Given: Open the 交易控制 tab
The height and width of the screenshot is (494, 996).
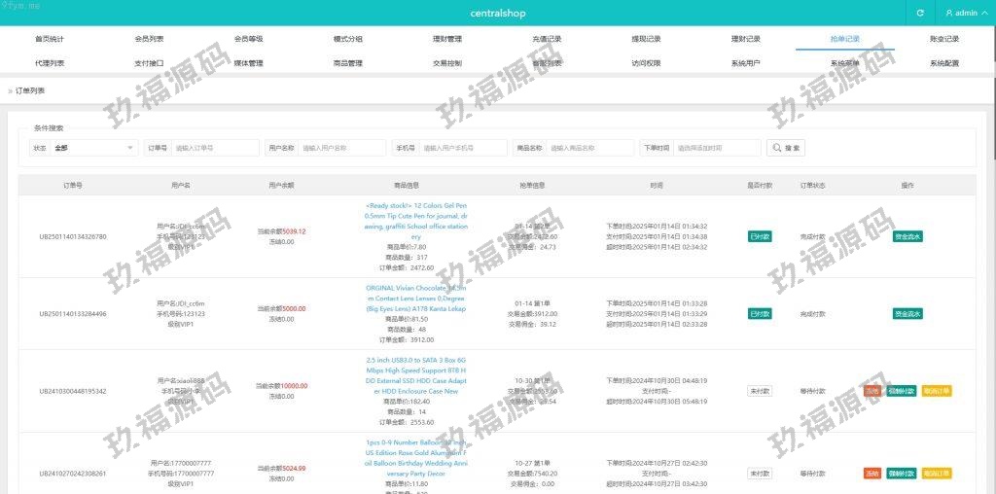Looking at the screenshot, I should pyautogui.click(x=447, y=63).
